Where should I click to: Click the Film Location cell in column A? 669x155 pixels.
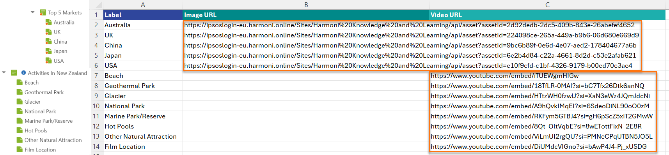pos(143,146)
